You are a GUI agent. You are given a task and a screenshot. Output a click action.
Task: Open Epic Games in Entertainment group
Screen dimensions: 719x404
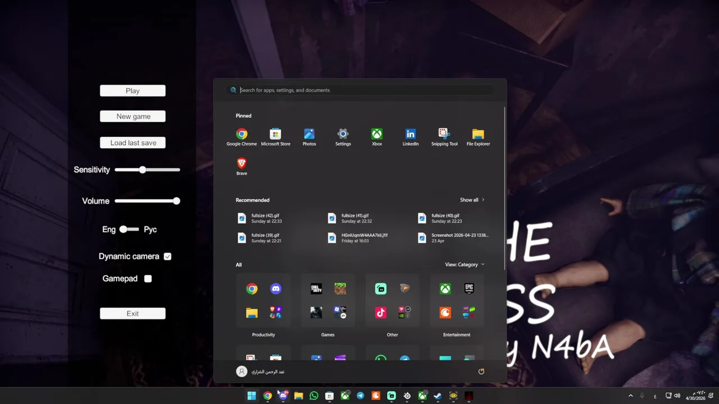(x=469, y=289)
